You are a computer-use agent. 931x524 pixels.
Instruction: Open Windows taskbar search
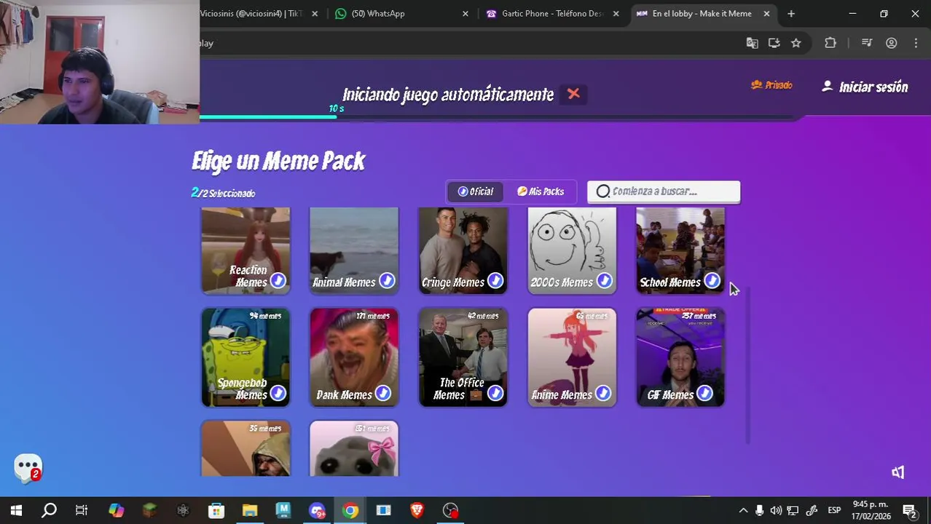(x=49, y=510)
